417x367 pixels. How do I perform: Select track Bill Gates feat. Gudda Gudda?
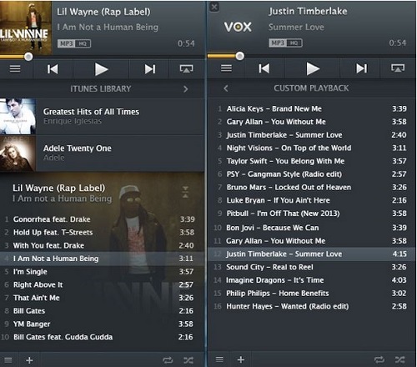point(102,337)
